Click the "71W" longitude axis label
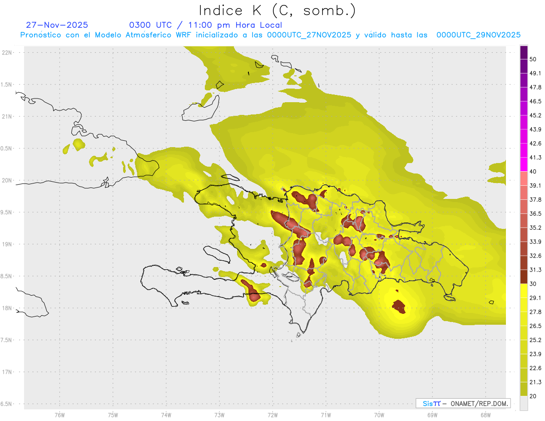This screenshot has width=545, height=421. point(326,415)
